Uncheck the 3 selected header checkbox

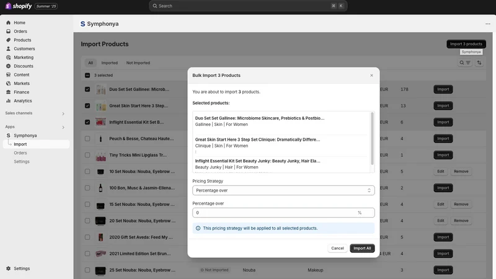pos(87,75)
